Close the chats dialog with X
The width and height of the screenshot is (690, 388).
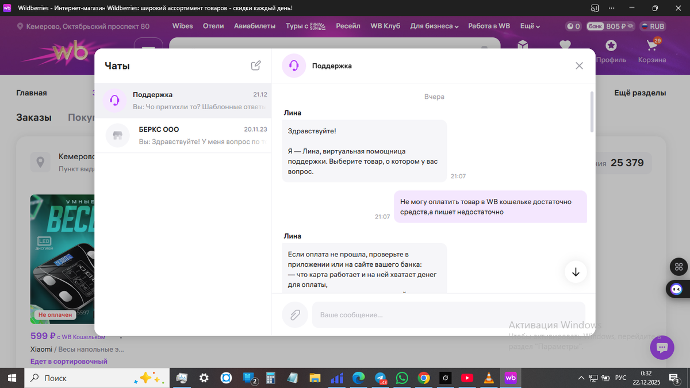(x=579, y=66)
